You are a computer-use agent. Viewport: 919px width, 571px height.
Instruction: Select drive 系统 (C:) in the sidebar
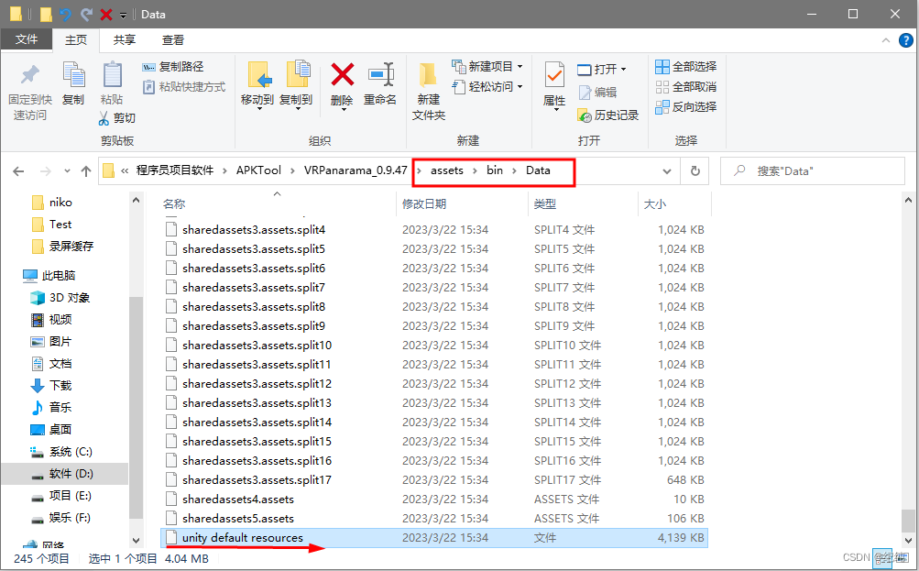coord(61,452)
